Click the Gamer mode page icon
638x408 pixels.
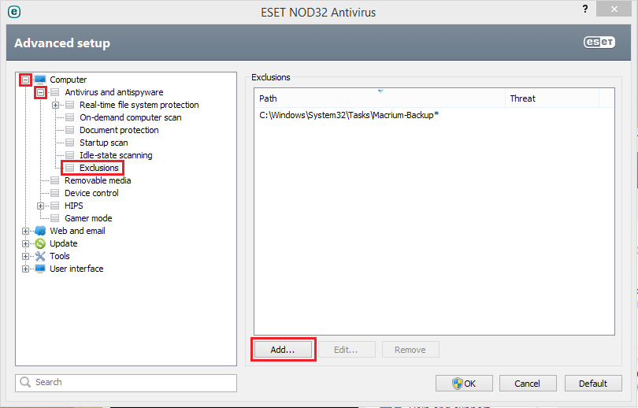coord(55,218)
